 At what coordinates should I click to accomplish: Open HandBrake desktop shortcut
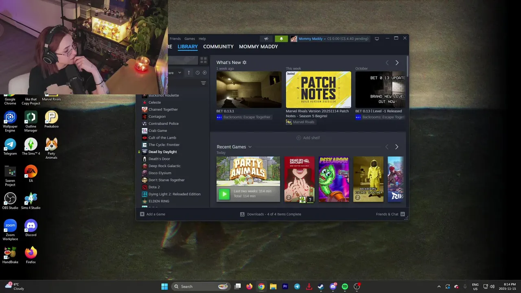[10, 256]
